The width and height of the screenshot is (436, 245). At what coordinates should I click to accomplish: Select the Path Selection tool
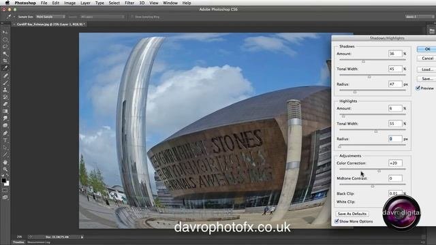click(x=5, y=148)
